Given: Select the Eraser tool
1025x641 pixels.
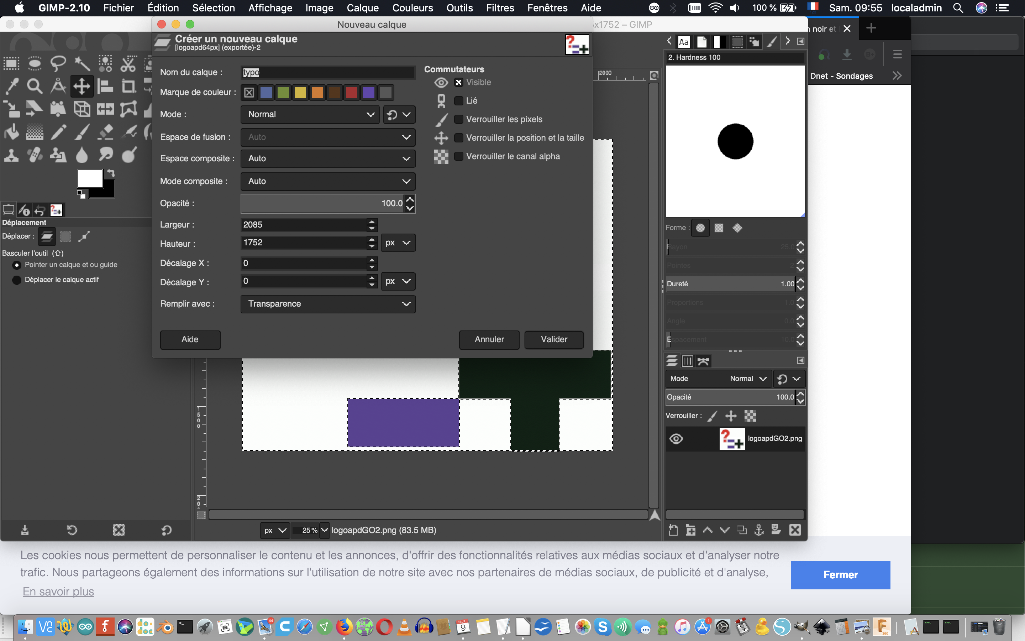Looking at the screenshot, I should 105,132.
